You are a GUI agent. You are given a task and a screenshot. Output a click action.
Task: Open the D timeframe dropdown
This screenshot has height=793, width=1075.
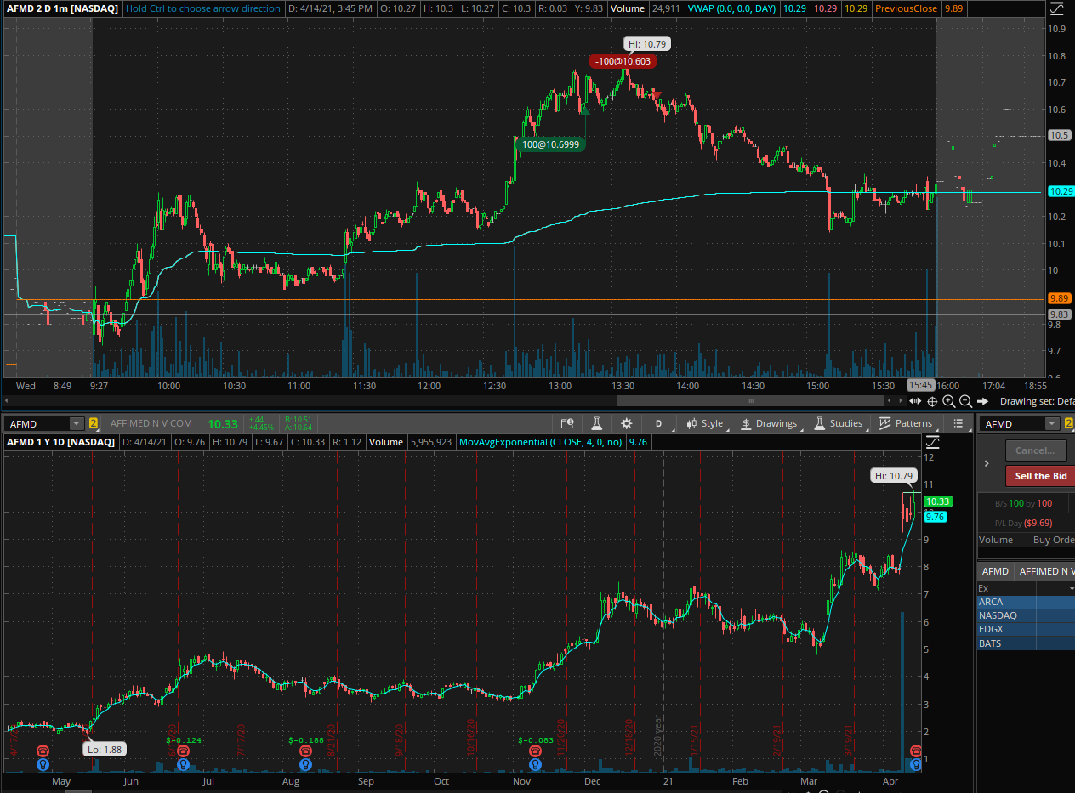[x=658, y=423]
